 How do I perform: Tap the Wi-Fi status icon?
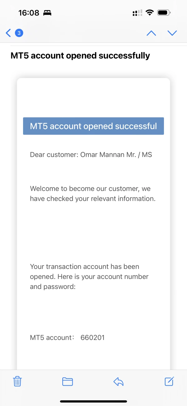(x=150, y=13)
